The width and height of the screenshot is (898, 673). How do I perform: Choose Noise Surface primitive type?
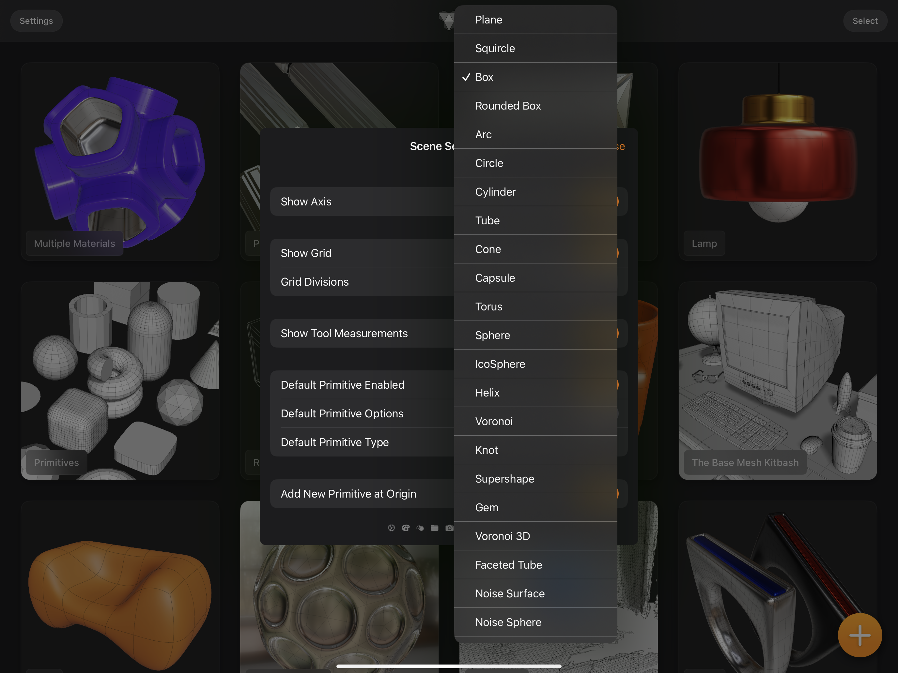536,593
